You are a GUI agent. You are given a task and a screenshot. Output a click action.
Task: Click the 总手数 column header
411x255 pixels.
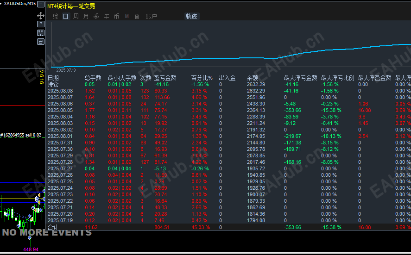(93, 78)
